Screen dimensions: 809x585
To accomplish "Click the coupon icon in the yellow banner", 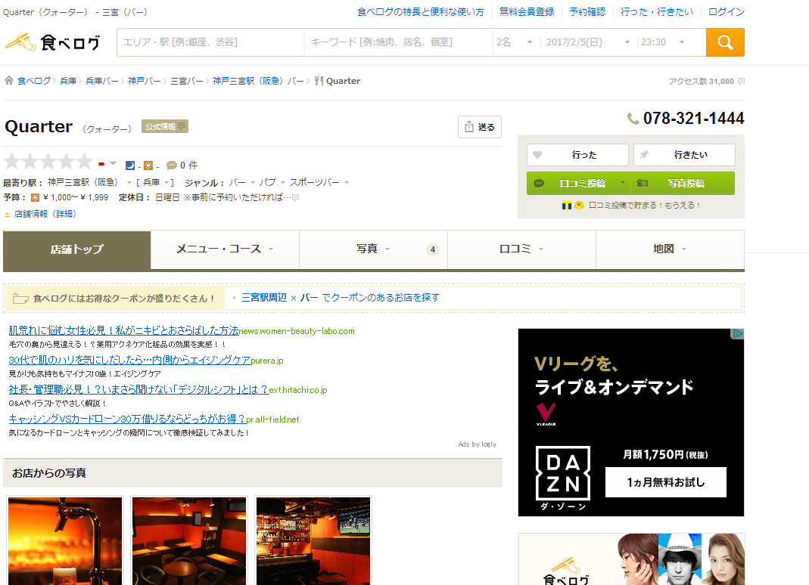I will (20, 298).
